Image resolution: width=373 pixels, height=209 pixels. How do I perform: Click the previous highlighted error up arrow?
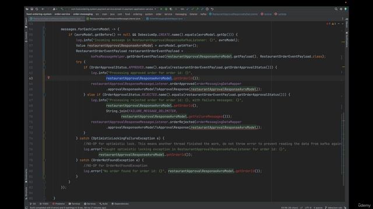tap(339, 24)
